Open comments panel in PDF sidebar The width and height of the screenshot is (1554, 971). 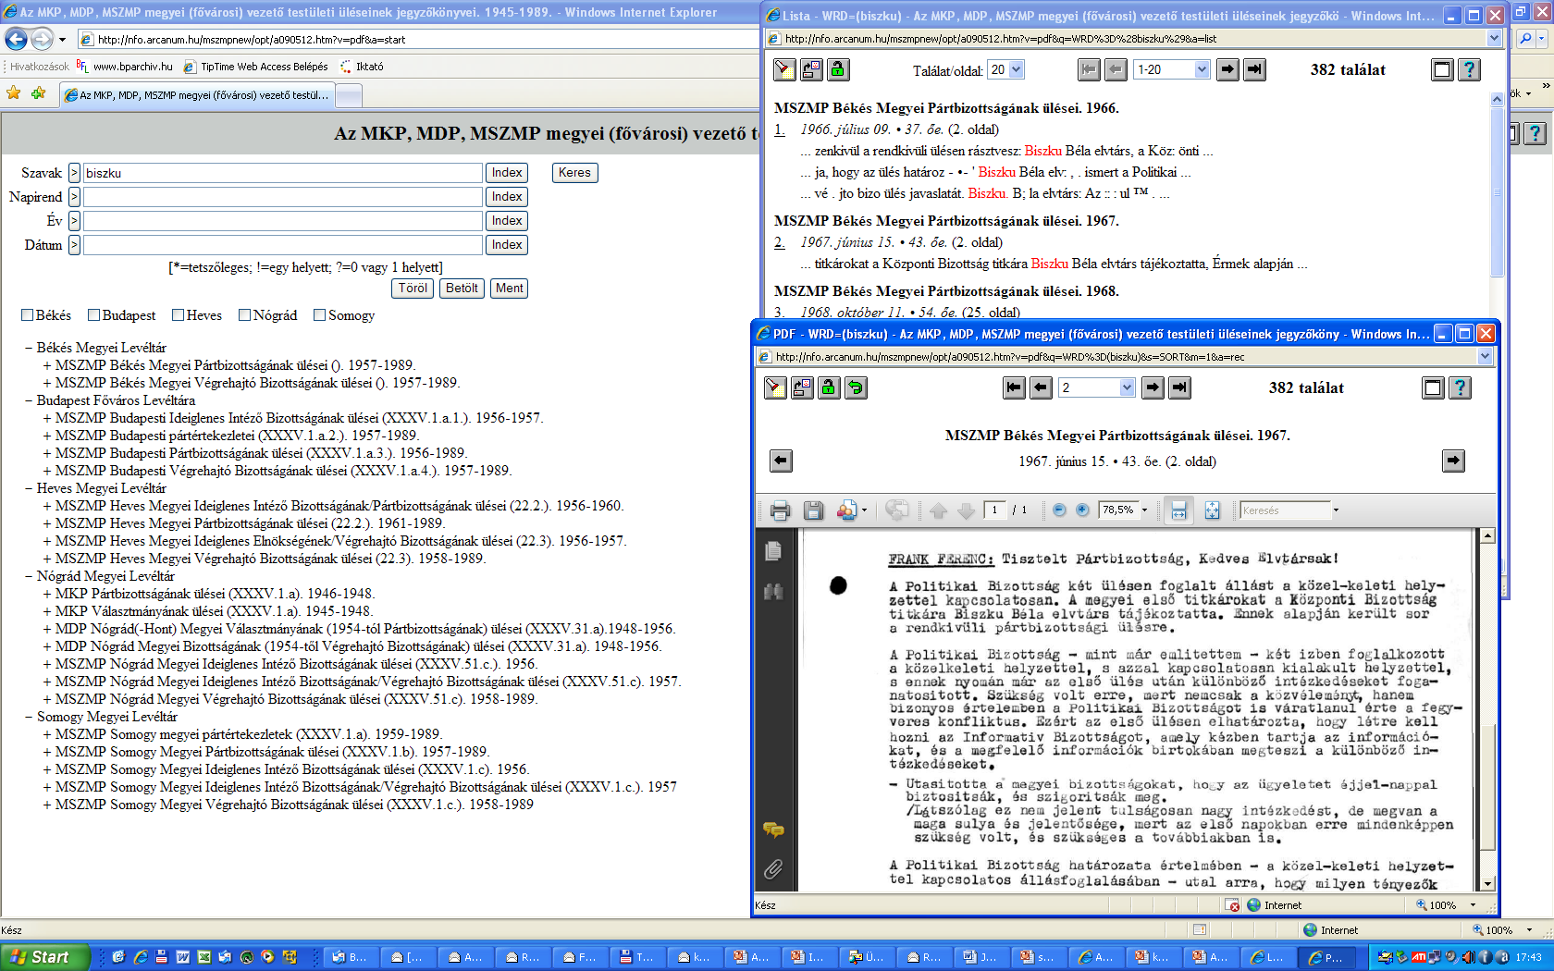[773, 830]
